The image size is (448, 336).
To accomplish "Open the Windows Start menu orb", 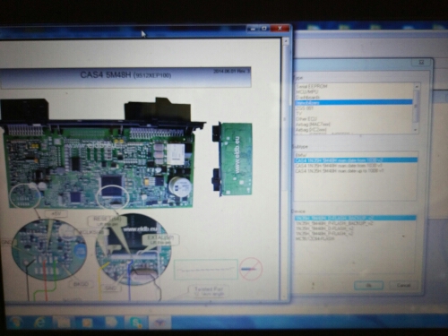I will coord(15,323).
